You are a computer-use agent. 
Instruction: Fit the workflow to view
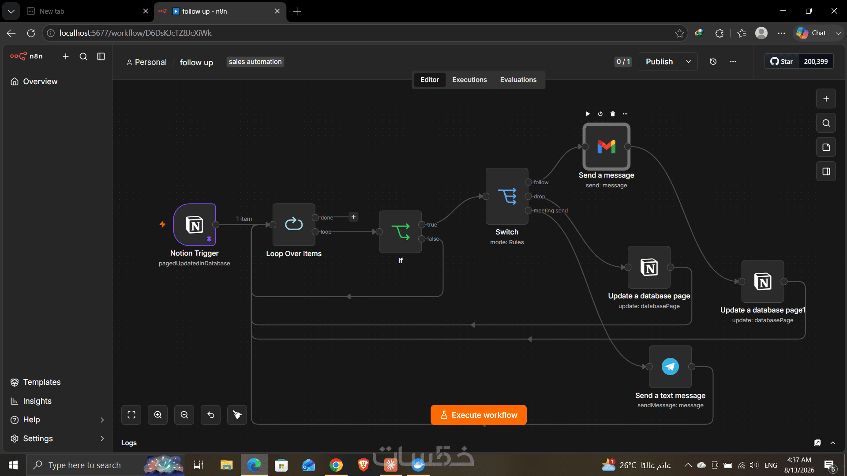click(x=131, y=415)
